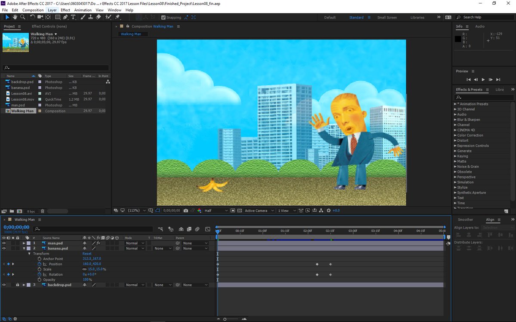
Task: Reset the banana.psd Transform properties
Action: pos(87,254)
